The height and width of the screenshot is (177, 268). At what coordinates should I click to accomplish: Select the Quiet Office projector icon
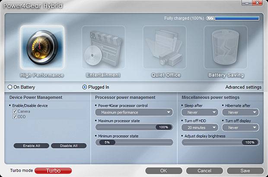pos(164,47)
